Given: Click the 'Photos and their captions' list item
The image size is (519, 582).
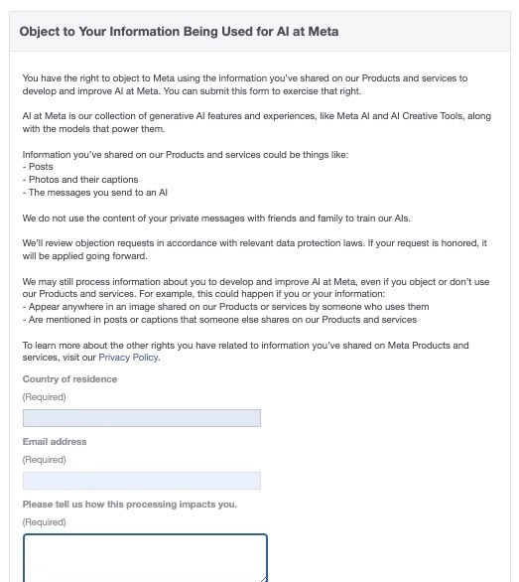Looking at the screenshot, I should [80, 180].
